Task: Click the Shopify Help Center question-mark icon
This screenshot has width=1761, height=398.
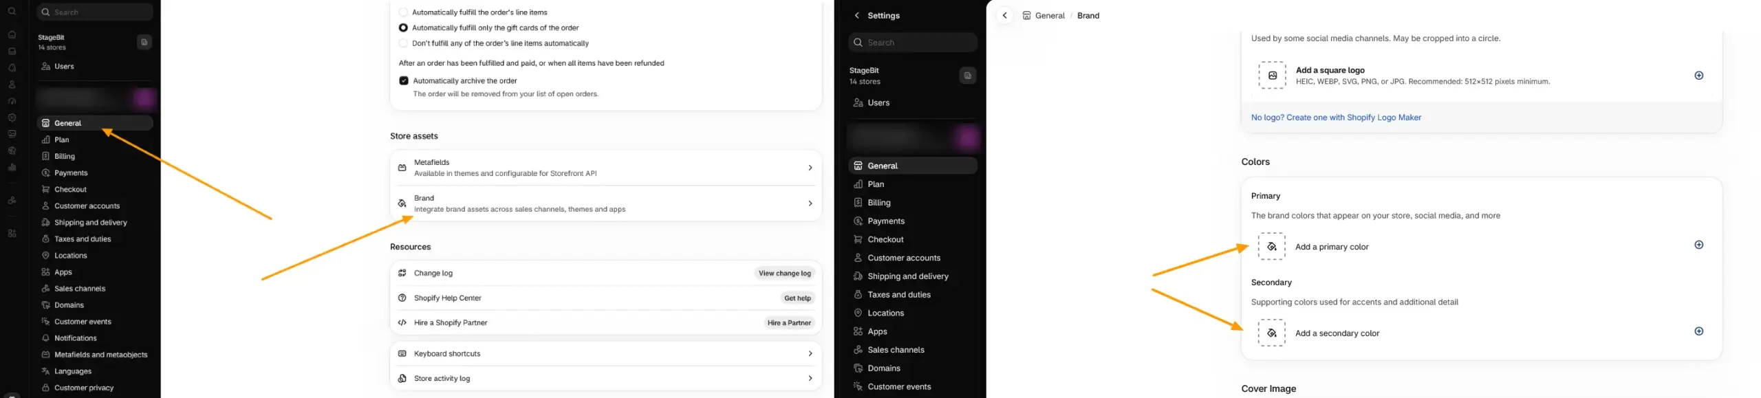Action: point(402,298)
